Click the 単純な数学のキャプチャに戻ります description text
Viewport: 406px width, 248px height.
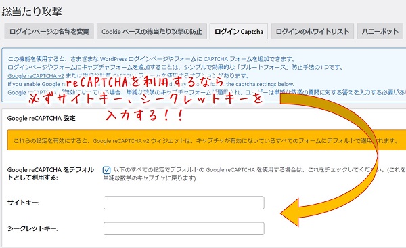pos(150,178)
